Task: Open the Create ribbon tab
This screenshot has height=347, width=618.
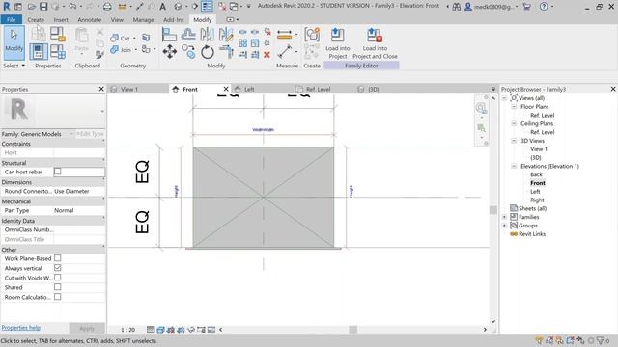Action: pyautogui.click(x=36, y=19)
